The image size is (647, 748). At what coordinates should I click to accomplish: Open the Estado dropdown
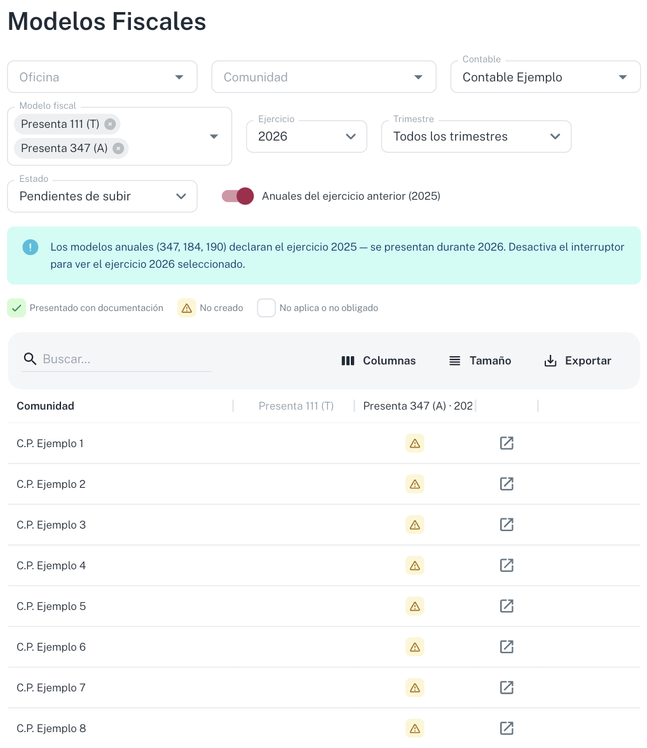(x=102, y=196)
